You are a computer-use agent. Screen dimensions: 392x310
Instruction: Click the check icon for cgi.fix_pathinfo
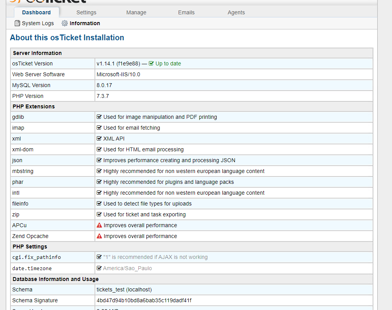point(99,257)
